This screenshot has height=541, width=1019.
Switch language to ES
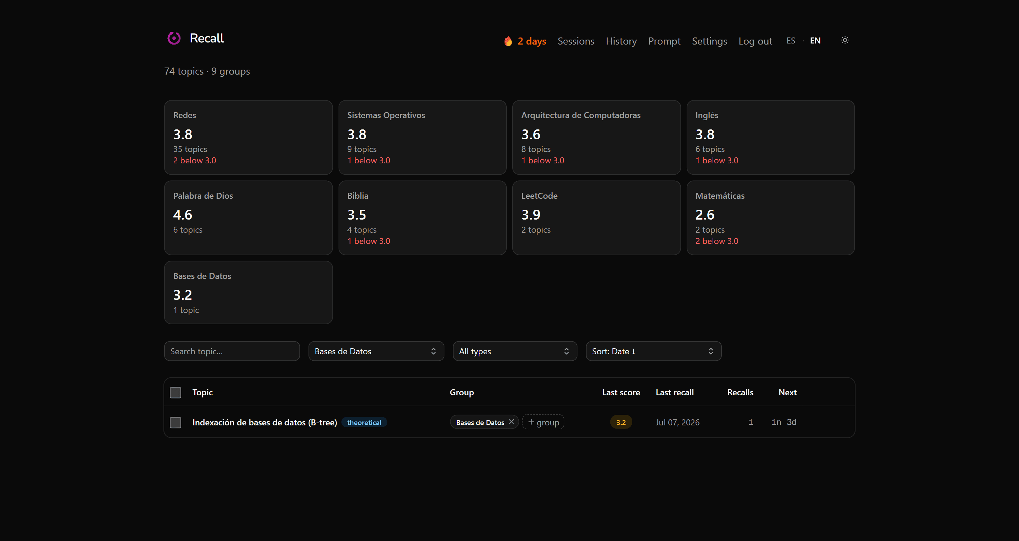[790, 41]
